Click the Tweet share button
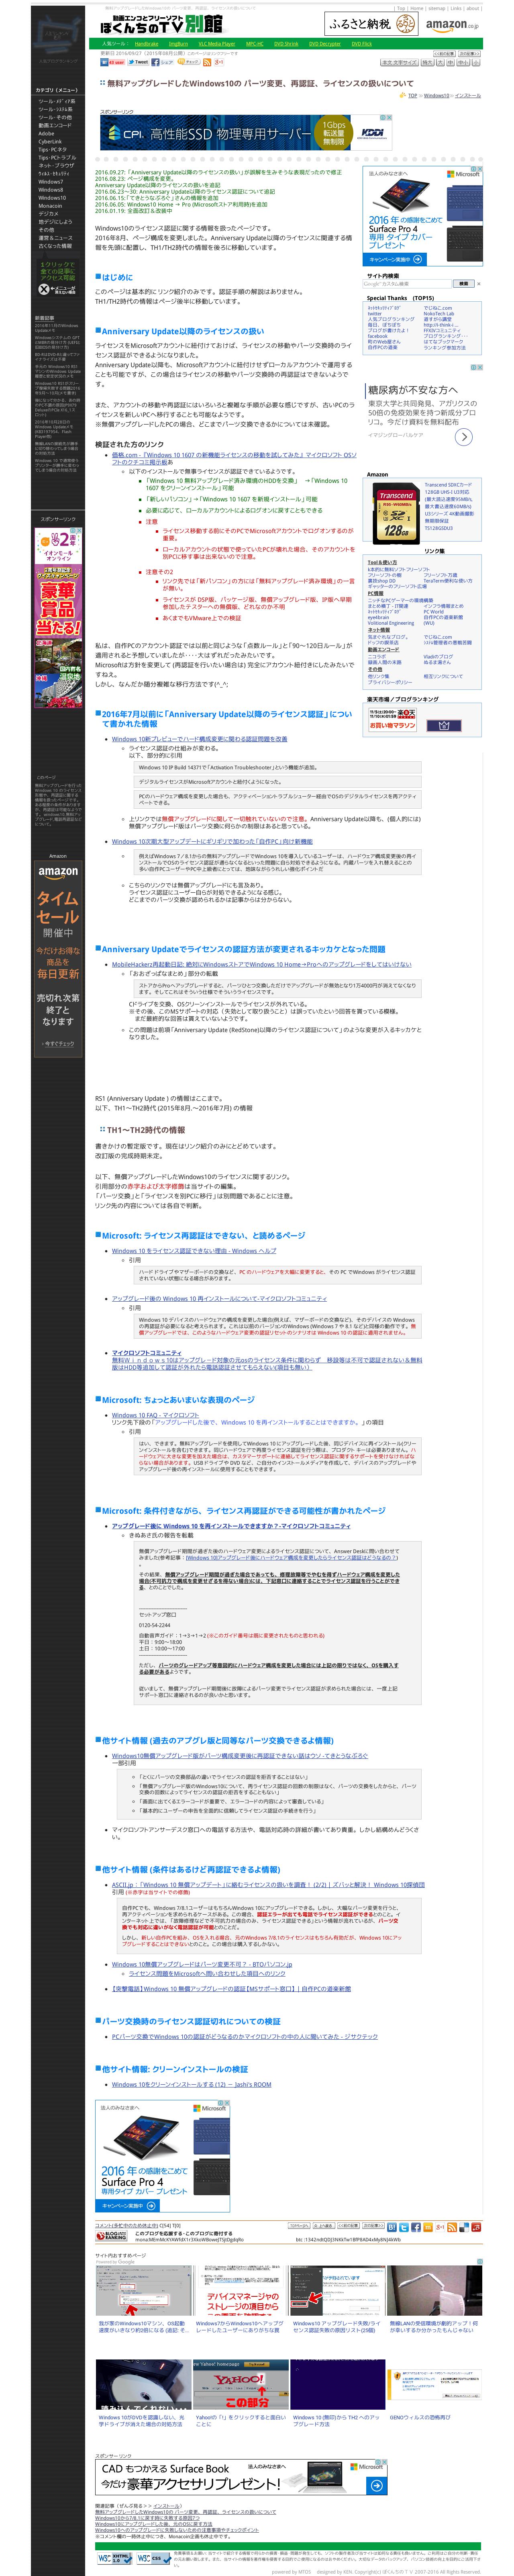The image size is (514, 2576). point(139,62)
